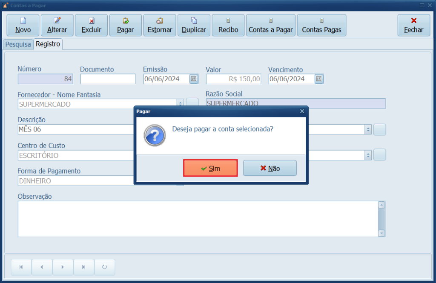Click the Estornar toolbar button
Screen dimensions: 436x283
pos(160,25)
